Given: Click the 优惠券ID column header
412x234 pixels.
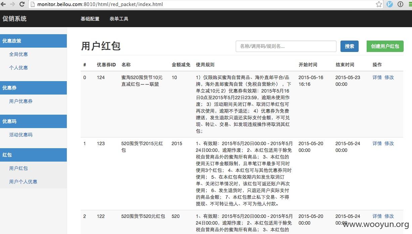Looking at the screenshot, I should (106, 65).
